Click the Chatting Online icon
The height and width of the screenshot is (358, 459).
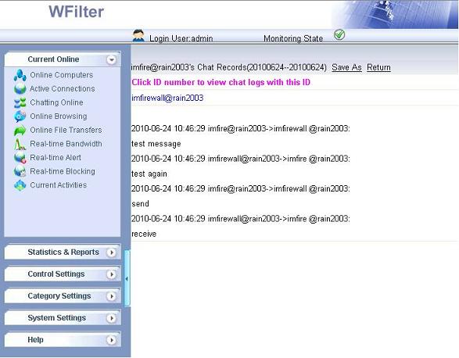click(20, 102)
